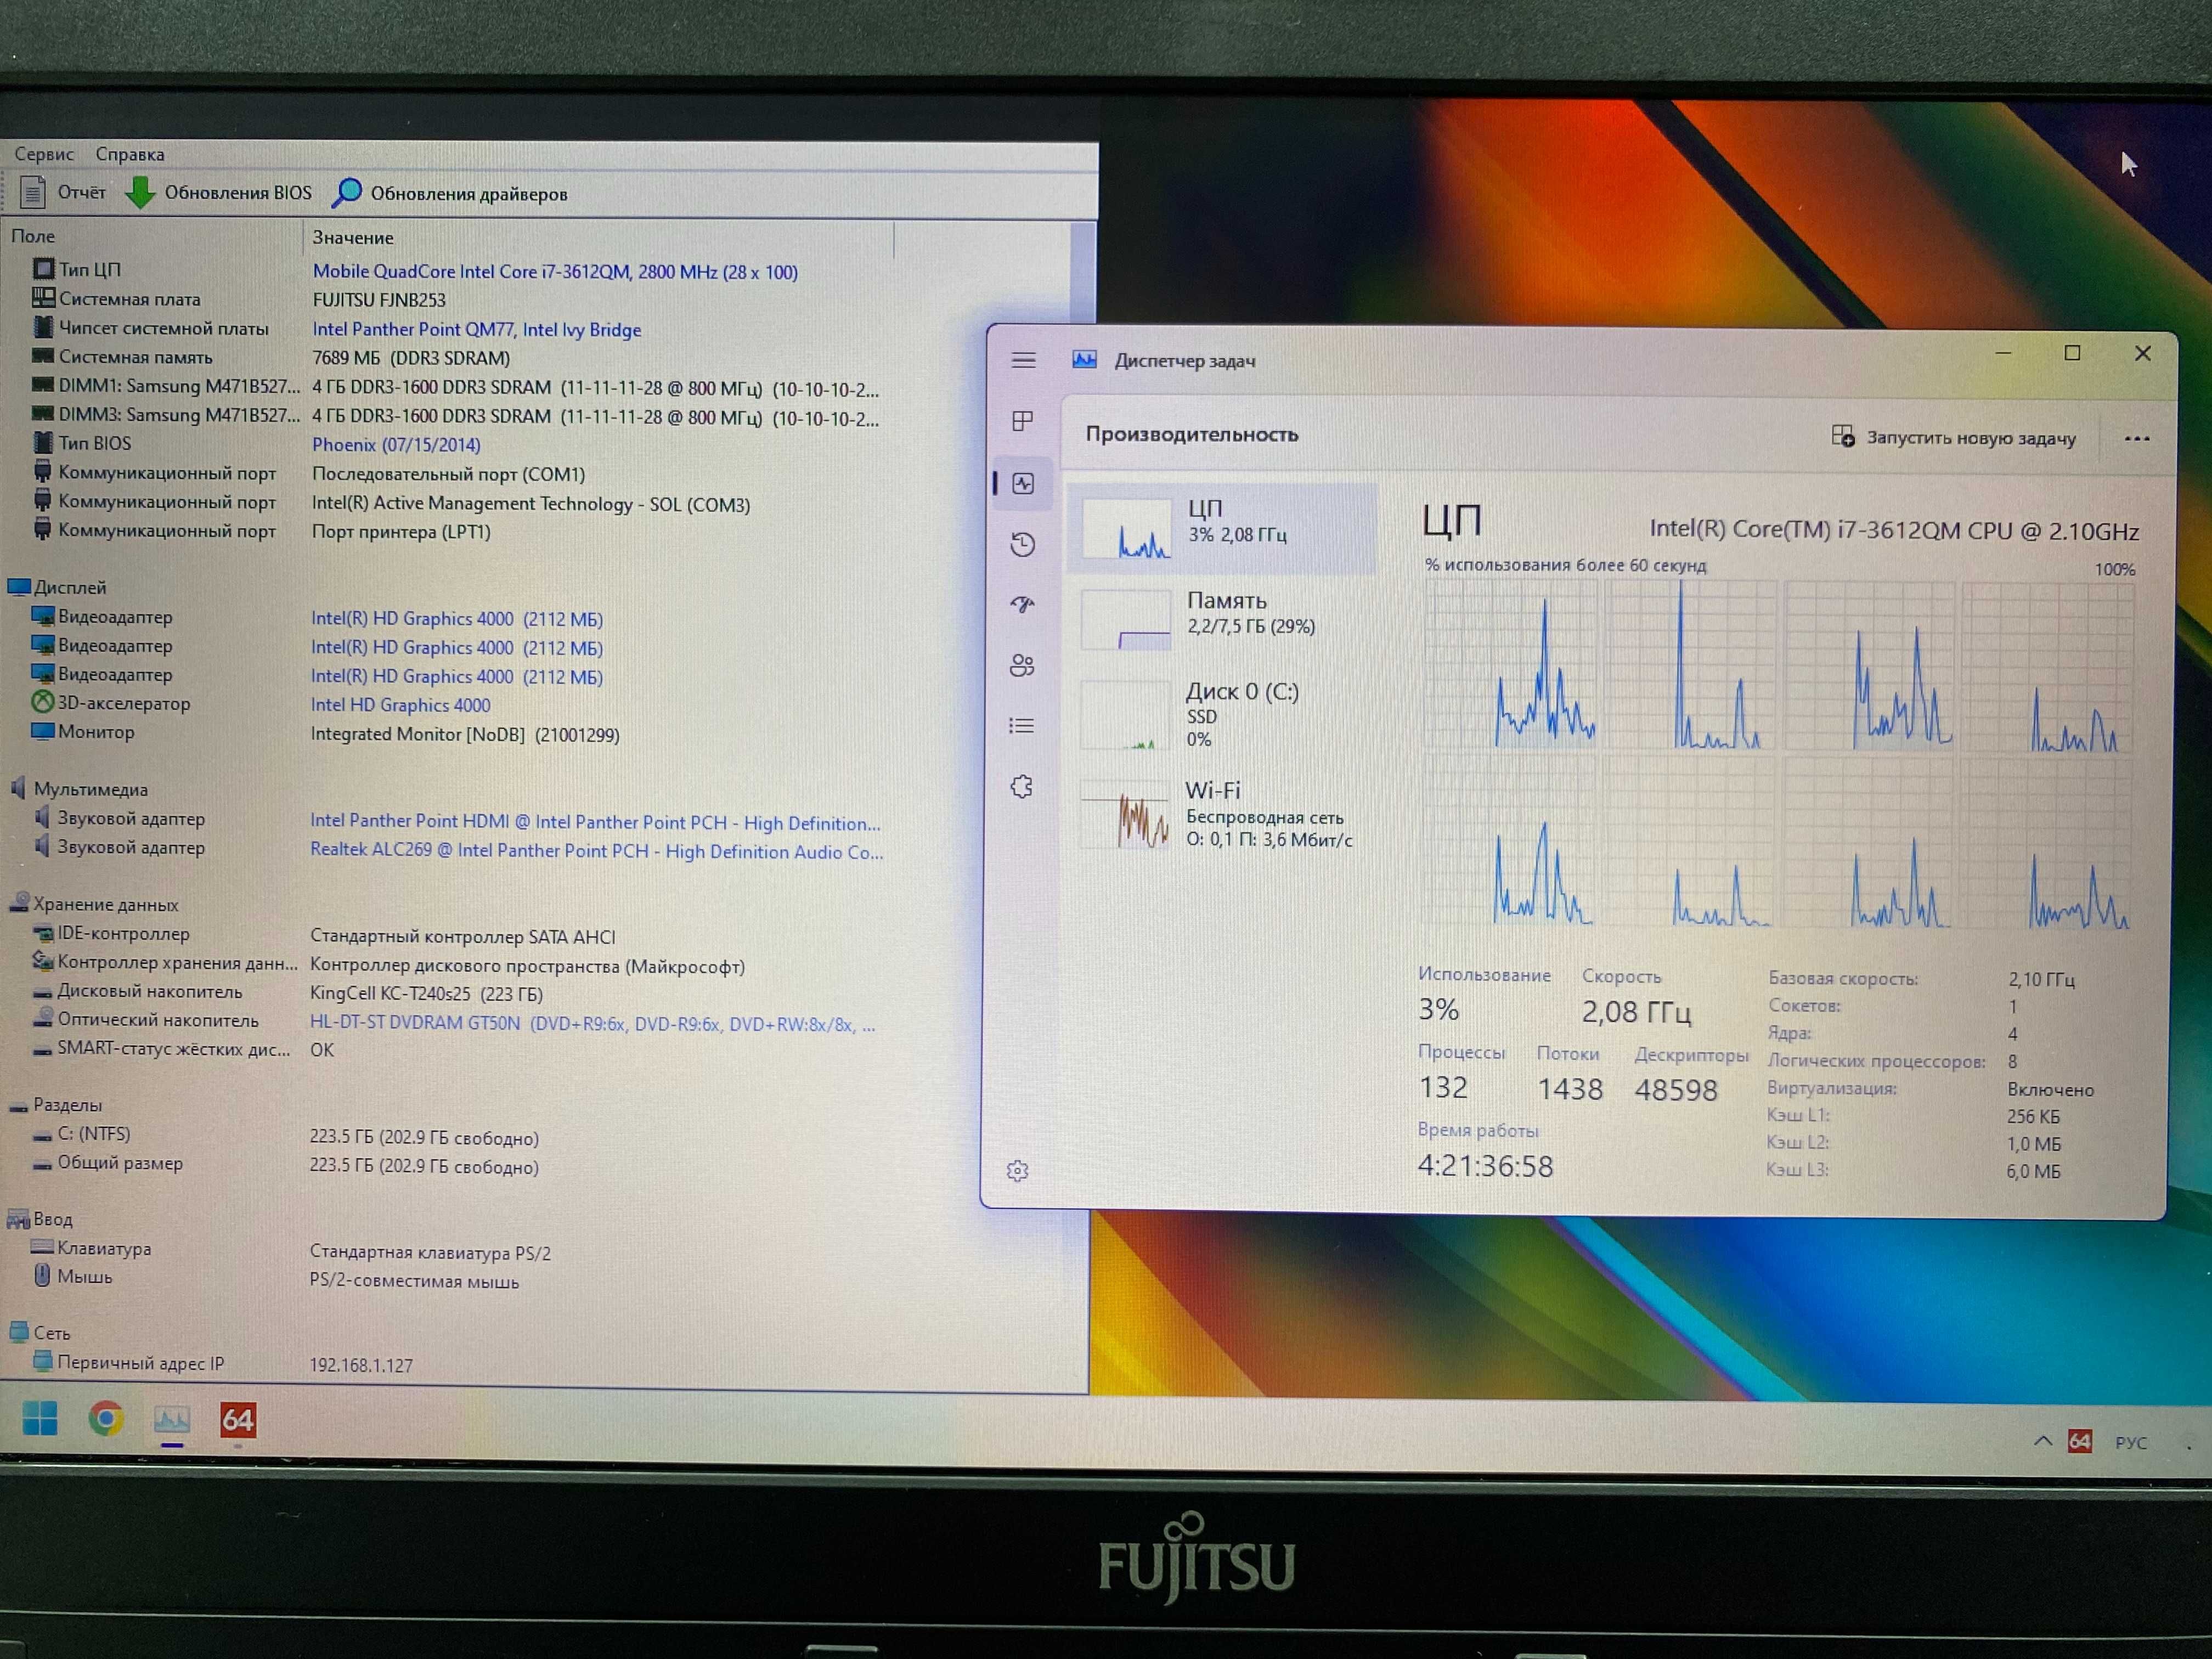The image size is (2212, 1659).
Task: Click Запустить новую задачу button
Action: (1954, 438)
